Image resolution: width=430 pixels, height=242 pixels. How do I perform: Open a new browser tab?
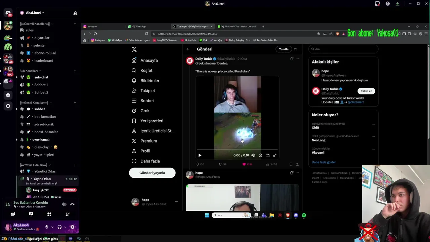(x=263, y=27)
